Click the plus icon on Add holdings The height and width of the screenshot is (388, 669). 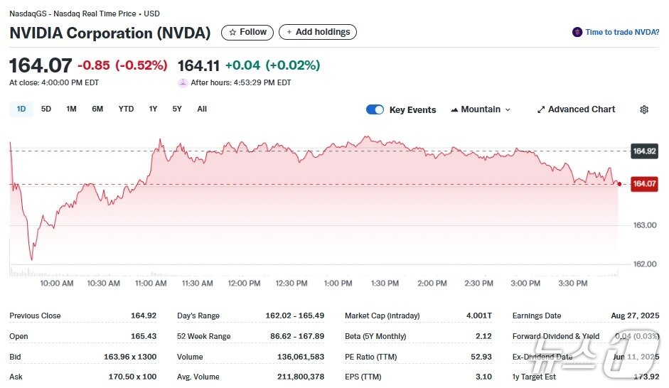click(x=289, y=32)
